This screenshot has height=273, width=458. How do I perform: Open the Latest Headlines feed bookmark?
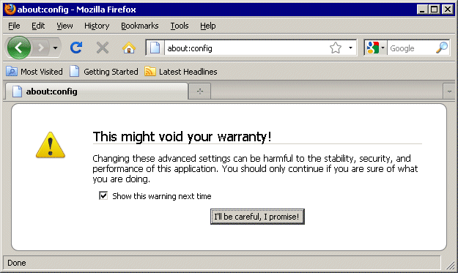coord(181,72)
